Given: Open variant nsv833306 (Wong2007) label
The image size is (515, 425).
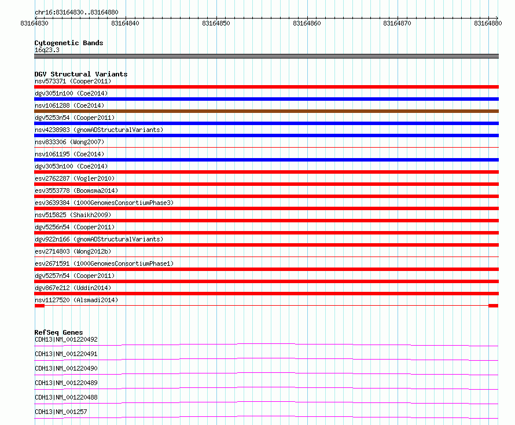Looking at the screenshot, I should [69, 142].
